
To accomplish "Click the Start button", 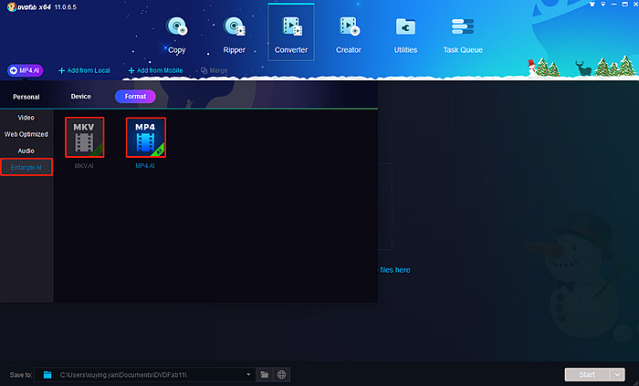I will (587, 375).
